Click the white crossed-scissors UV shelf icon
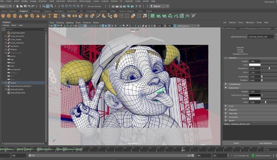Viewport: 277px width, 160px height. click(193, 16)
